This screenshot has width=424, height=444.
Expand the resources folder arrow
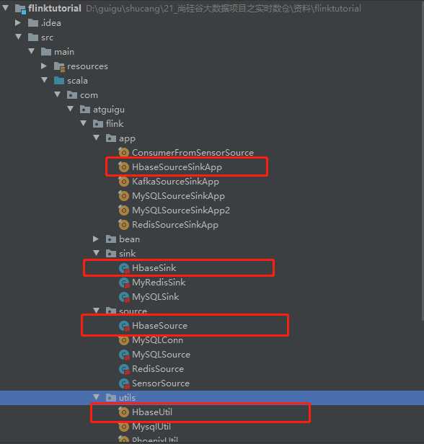tap(43, 66)
